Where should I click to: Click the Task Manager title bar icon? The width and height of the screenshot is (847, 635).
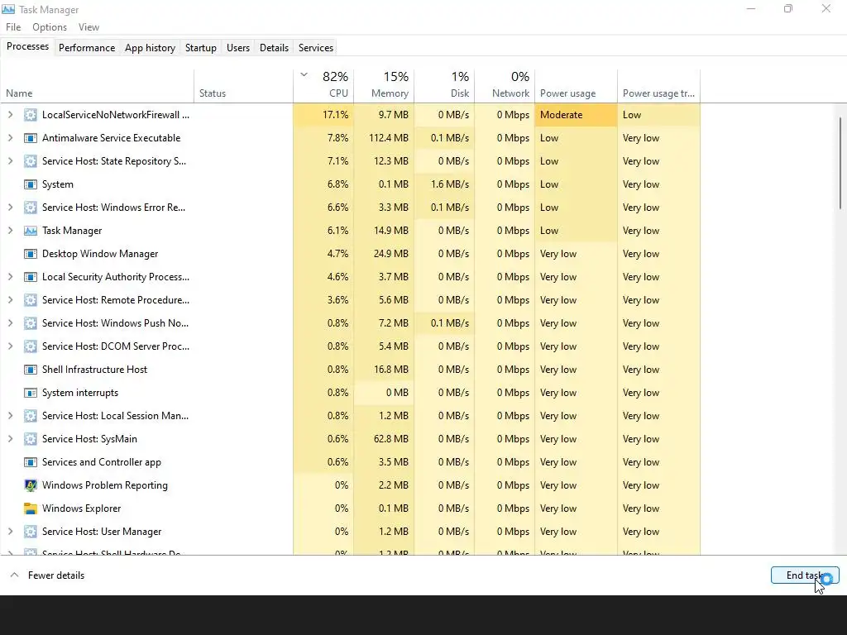pyautogui.click(x=8, y=9)
